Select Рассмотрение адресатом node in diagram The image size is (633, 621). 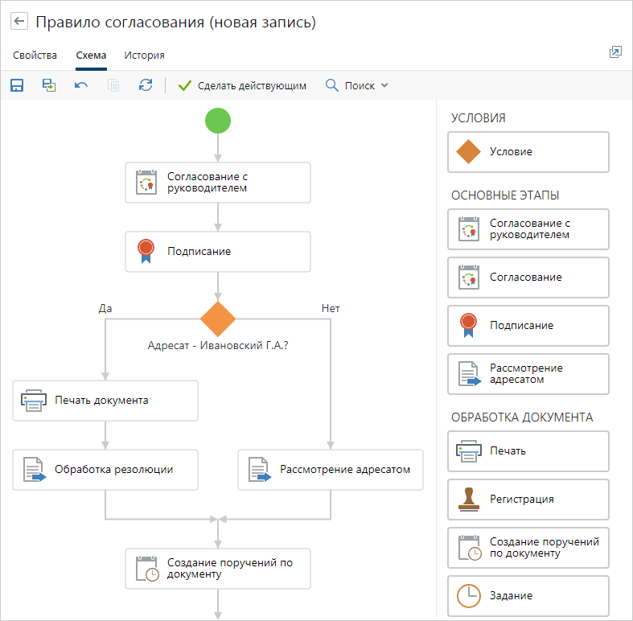(331, 470)
